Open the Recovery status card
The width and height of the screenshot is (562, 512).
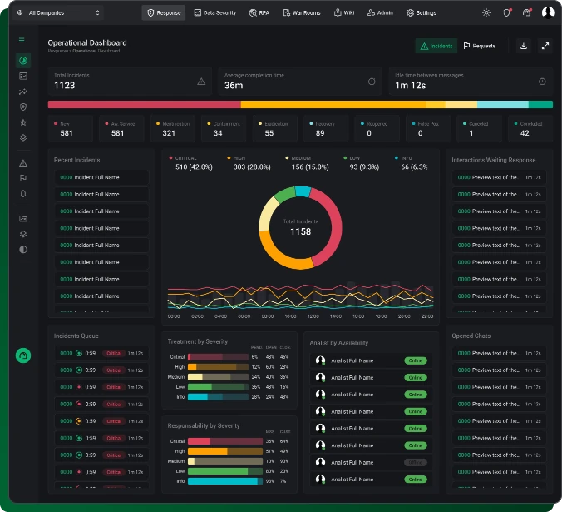326,129
